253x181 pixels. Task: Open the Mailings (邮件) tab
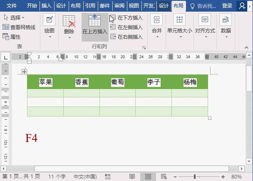pos(105,6)
